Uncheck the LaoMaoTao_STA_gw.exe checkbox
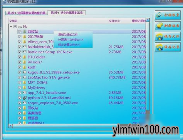 click(x=20, y=77)
